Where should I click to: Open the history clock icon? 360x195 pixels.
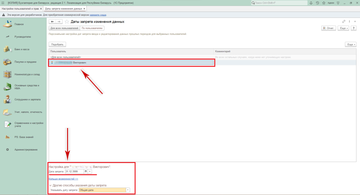click(317, 3)
